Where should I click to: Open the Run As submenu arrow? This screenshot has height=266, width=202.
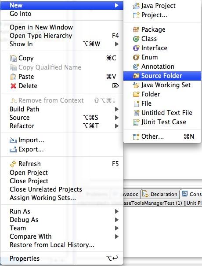click(x=116, y=211)
